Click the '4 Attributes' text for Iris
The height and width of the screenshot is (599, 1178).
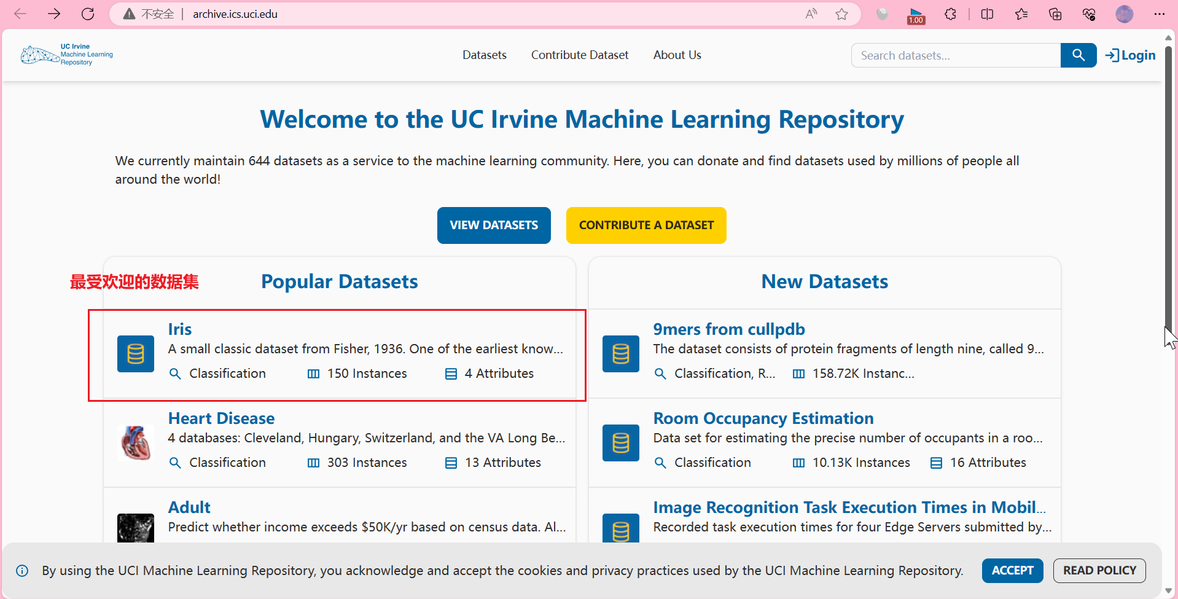(499, 374)
